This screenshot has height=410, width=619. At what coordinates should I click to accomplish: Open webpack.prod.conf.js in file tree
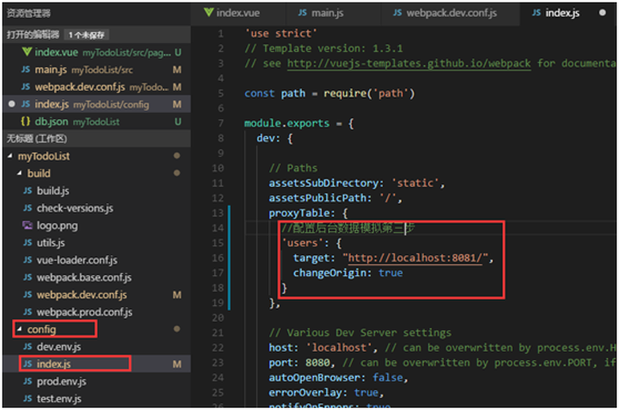click(x=97, y=312)
